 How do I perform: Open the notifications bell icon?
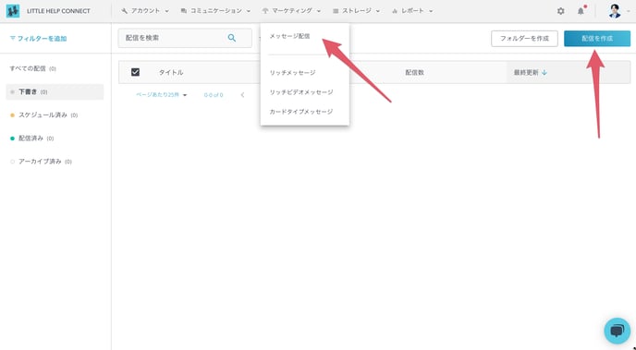581,11
